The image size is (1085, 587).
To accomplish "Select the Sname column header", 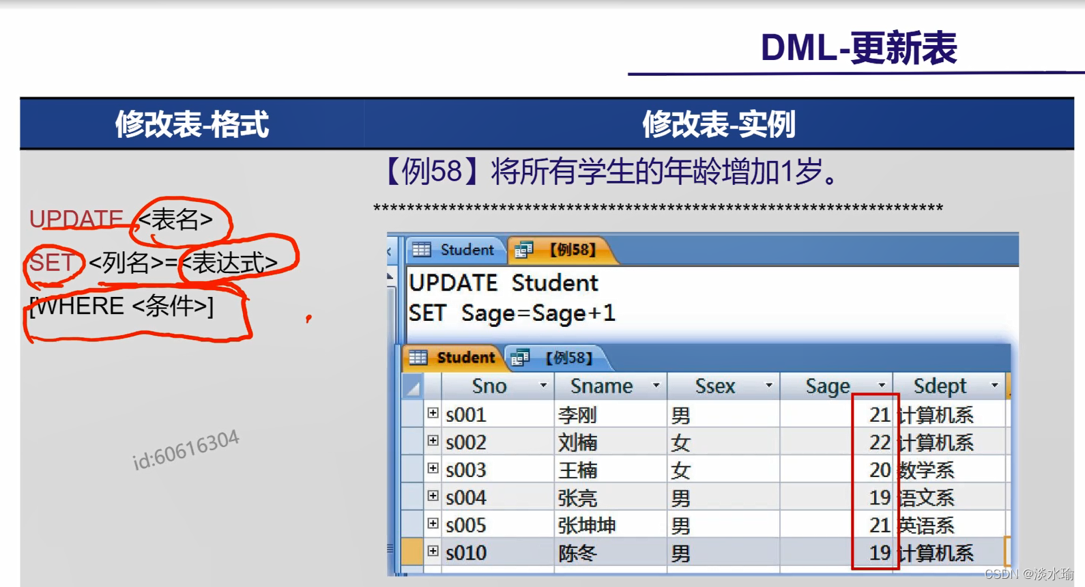I will click(610, 386).
